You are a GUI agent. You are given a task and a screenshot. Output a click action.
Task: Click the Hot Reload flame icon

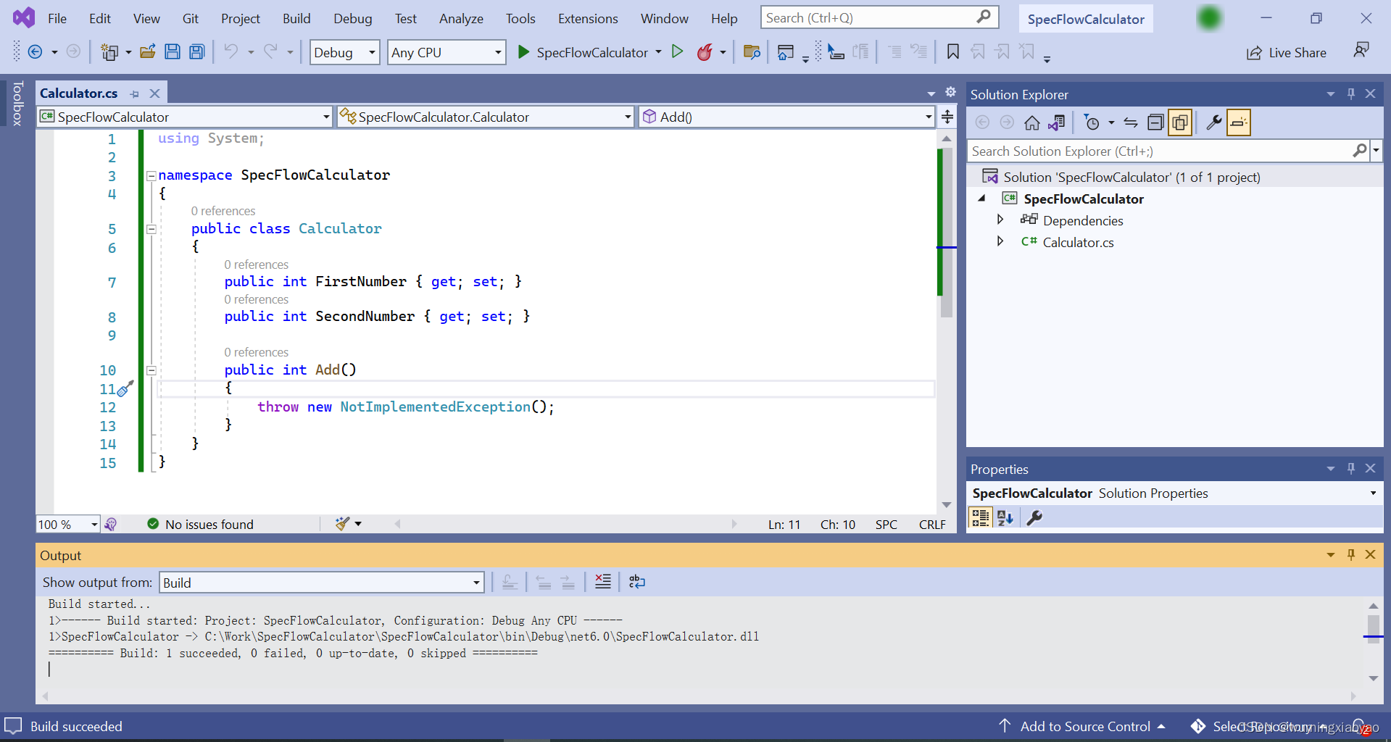pyautogui.click(x=705, y=51)
